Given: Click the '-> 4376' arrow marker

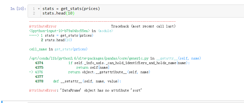Looking at the screenshot, I should point(36,72).
